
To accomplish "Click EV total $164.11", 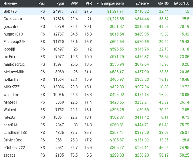I will (142, 147).
